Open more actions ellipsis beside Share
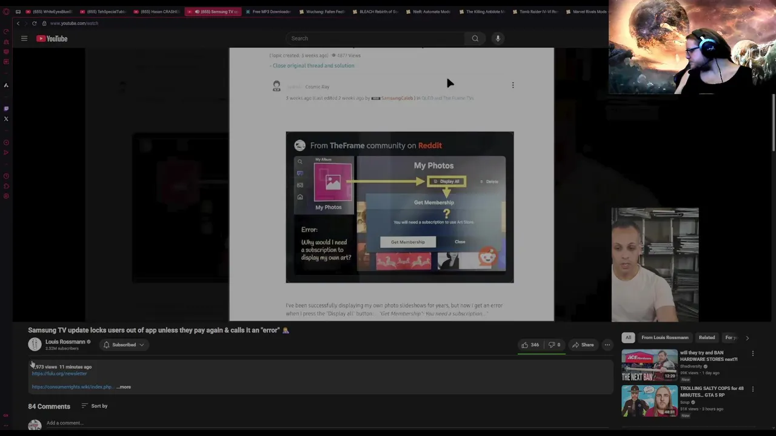Viewport: 776px width, 436px height. [x=607, y=345]
